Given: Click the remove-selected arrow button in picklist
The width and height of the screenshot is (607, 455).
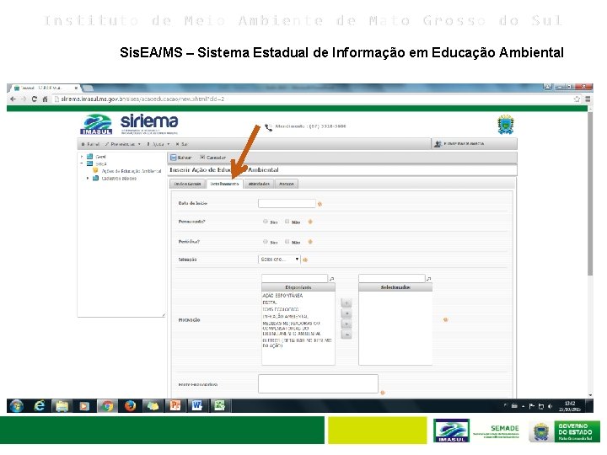Looking at the screenshot, I should 346,324.
